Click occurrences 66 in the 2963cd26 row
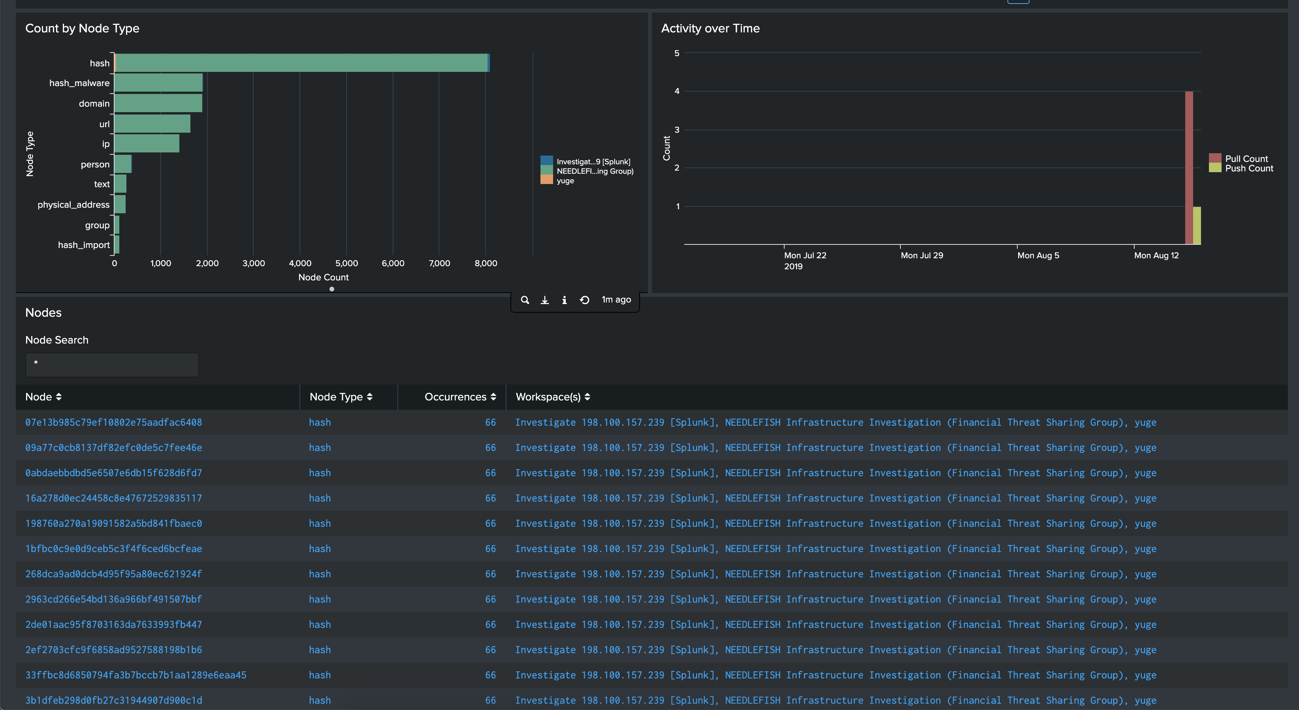This screenshot has height=710, width=1299. (490, 599)
